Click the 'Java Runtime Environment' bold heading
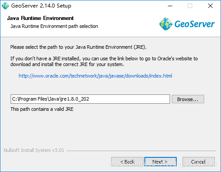This screenshot has width=221, height=172. (40, 18)
